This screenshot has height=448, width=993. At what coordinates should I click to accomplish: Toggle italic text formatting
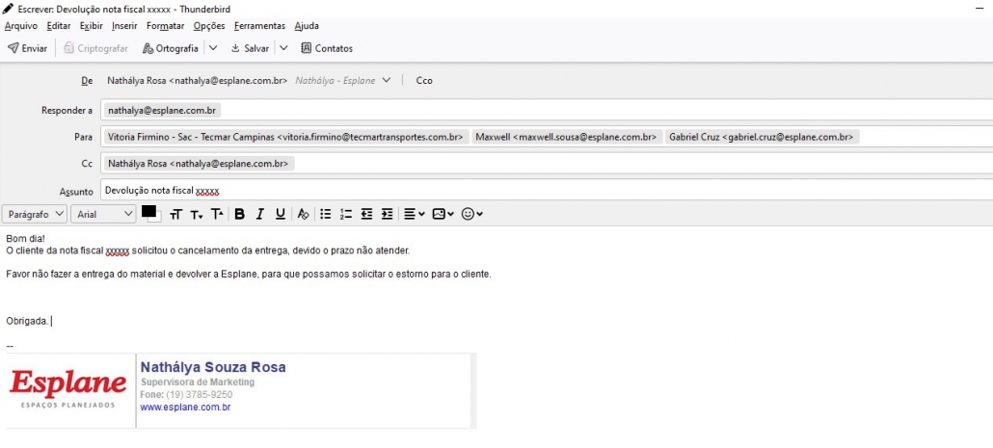click(x=260, y=214)
